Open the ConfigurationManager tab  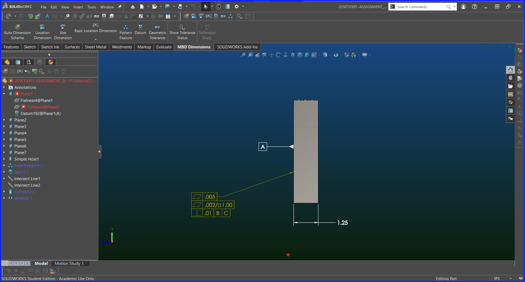click(29, 62)
